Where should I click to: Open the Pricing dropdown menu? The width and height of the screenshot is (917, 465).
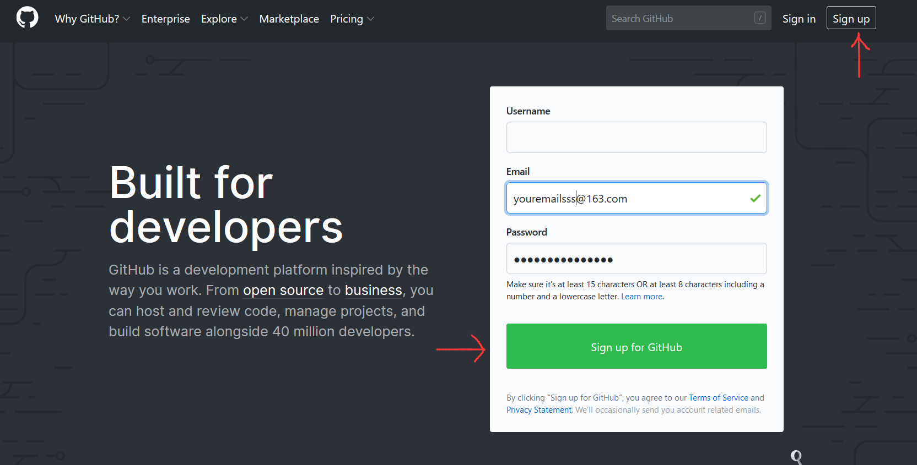coord(352,19)
